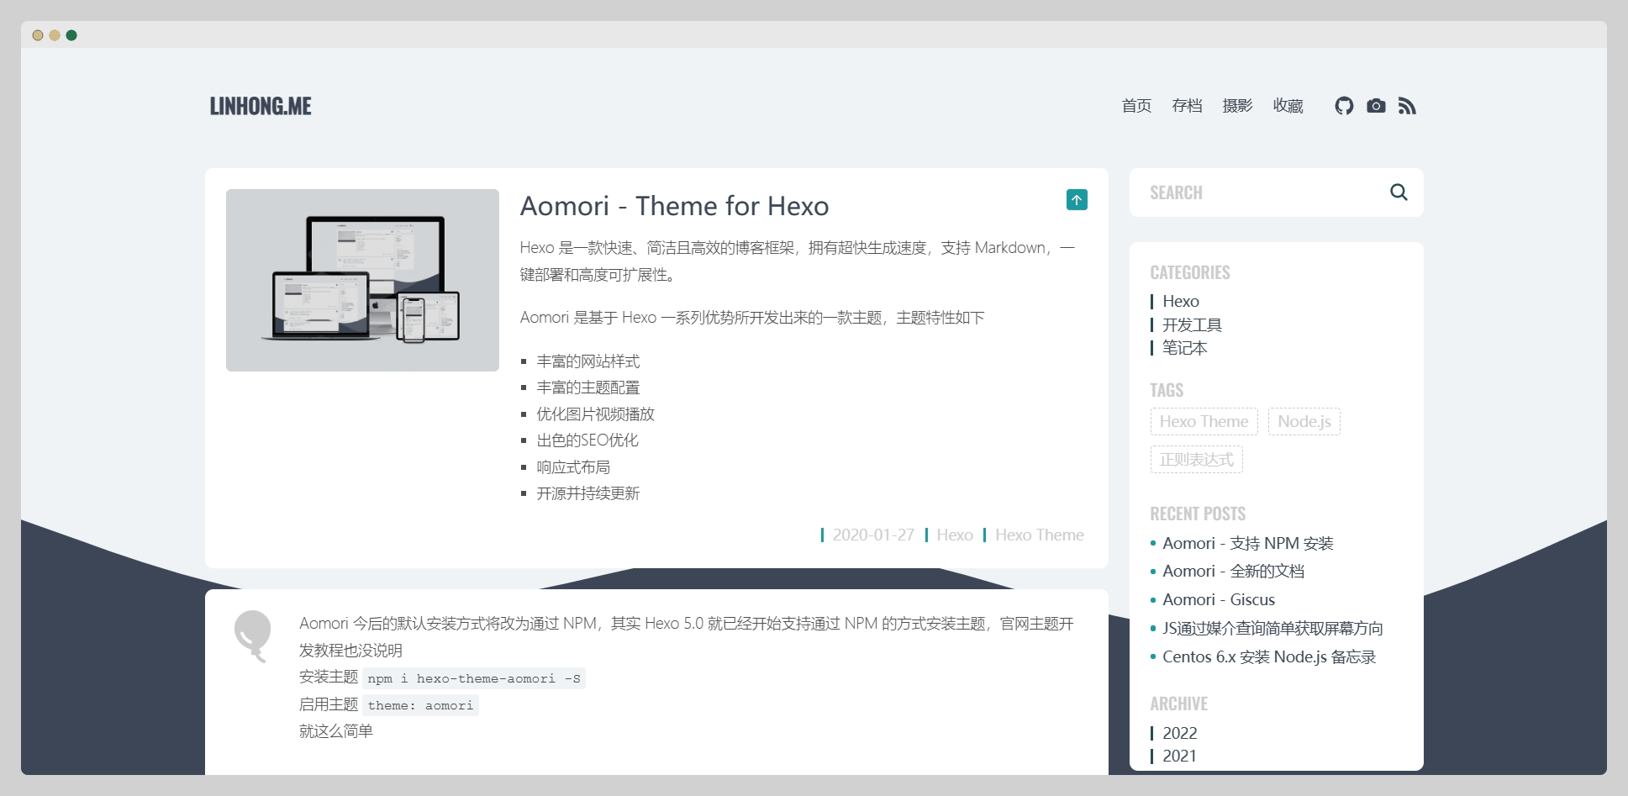Open the 首页 navigation item
Image resolution: width=1628 pixels, height=796 pixels.
pyautogui.click(x=1136, y=106)
